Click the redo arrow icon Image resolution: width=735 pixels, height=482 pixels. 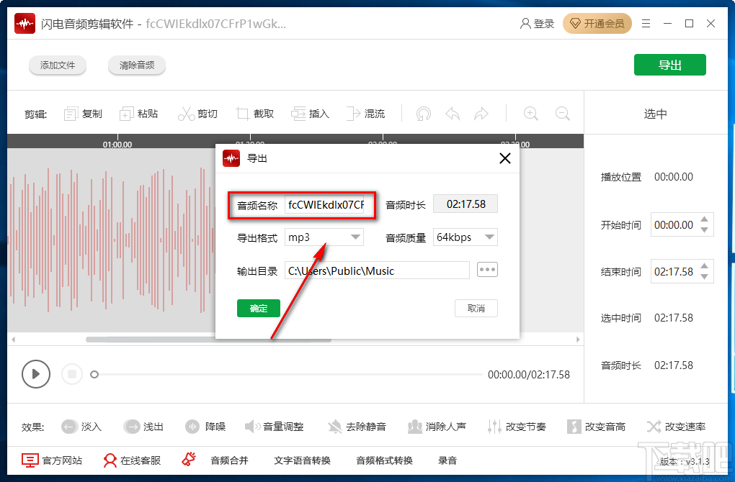click(481, 114)
